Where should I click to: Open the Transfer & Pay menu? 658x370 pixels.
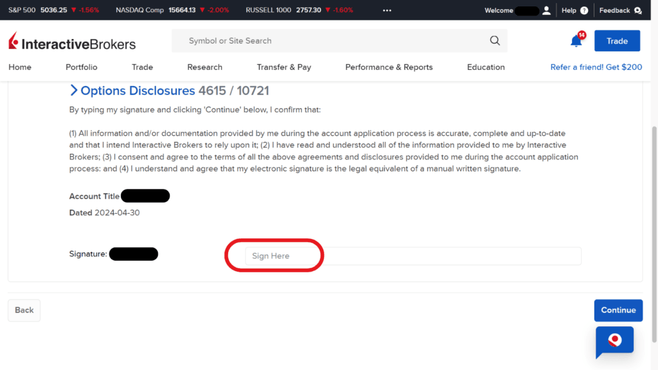(x=283, y=67)
